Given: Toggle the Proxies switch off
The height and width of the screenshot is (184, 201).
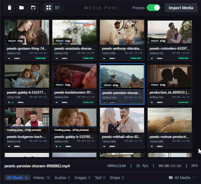Looking at the screenshot, I should [153, 8].
